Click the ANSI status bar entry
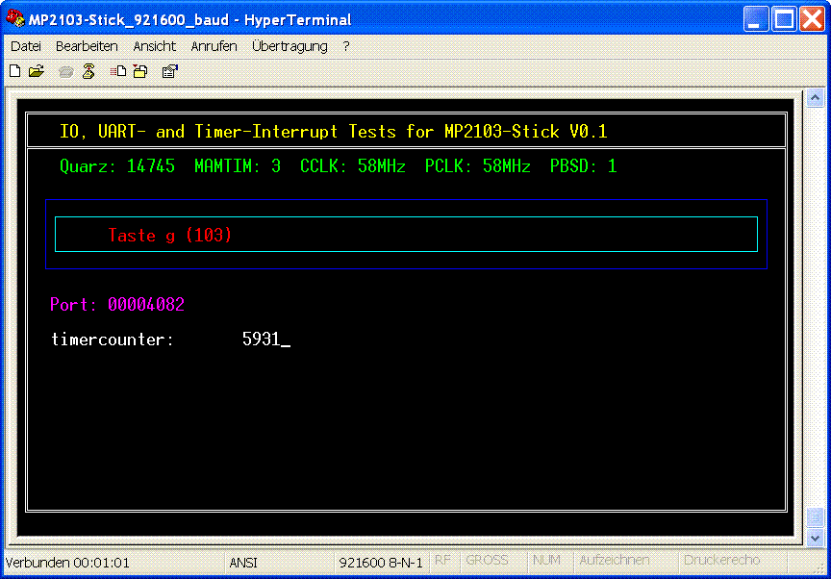831x579 pixels. click(243, 563)
